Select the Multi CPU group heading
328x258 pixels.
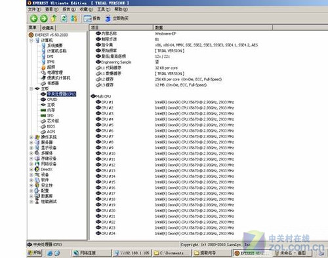click(x=101, y=96)
